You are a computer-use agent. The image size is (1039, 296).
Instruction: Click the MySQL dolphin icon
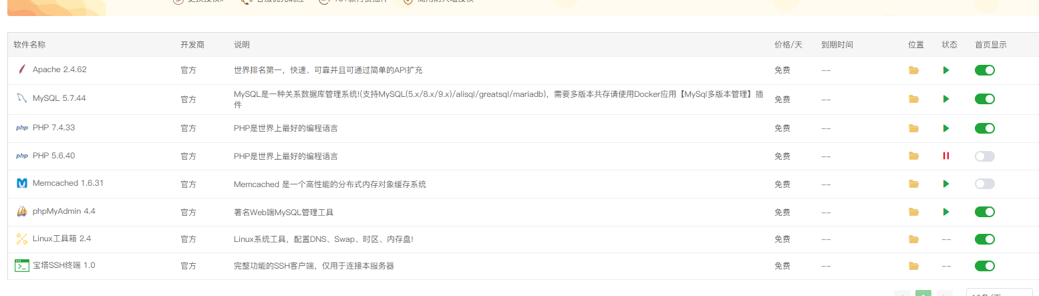22,98
